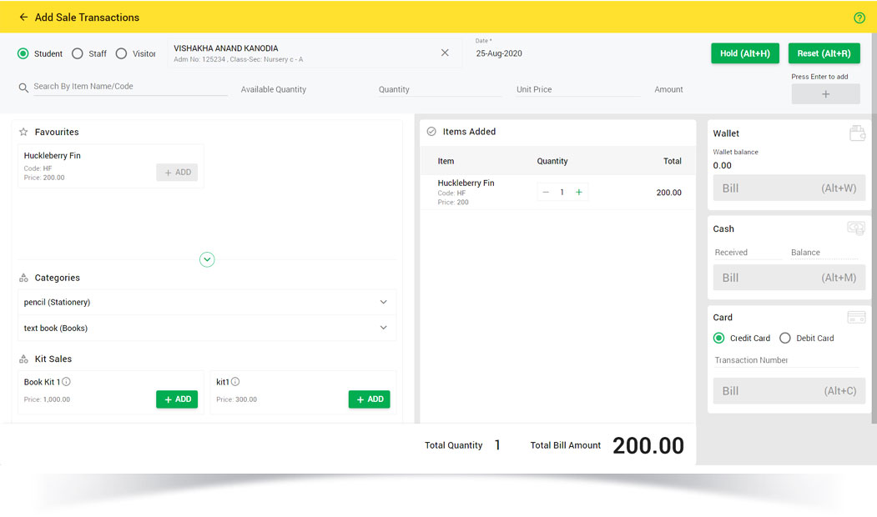Open the help question mark icon

(859, 18)
